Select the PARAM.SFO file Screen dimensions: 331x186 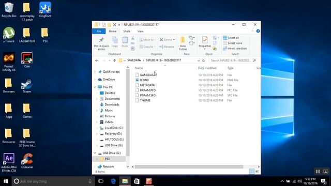tap(146, 95)
